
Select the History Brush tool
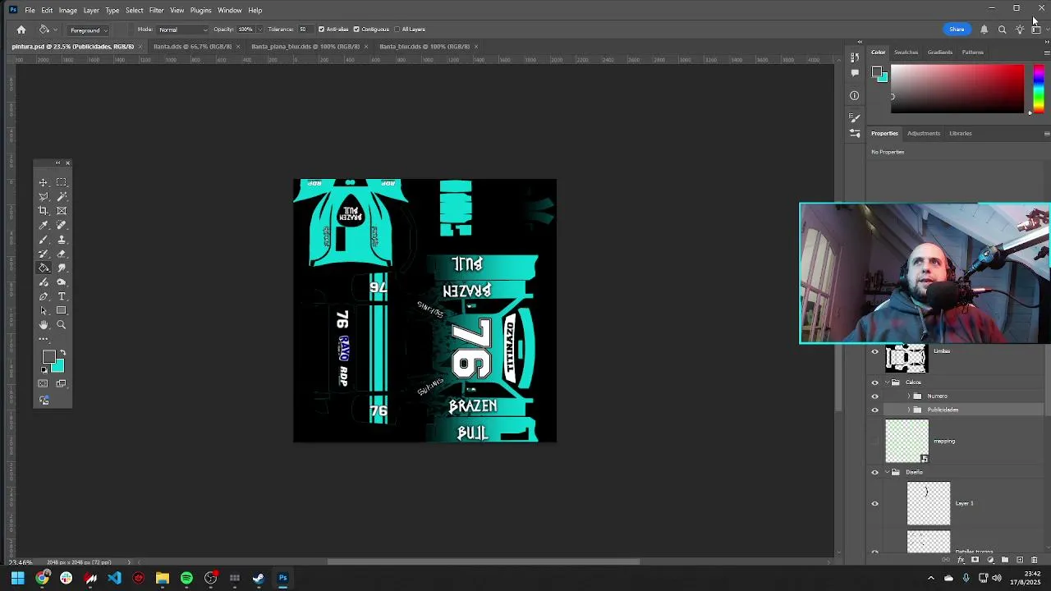[44, 254]
